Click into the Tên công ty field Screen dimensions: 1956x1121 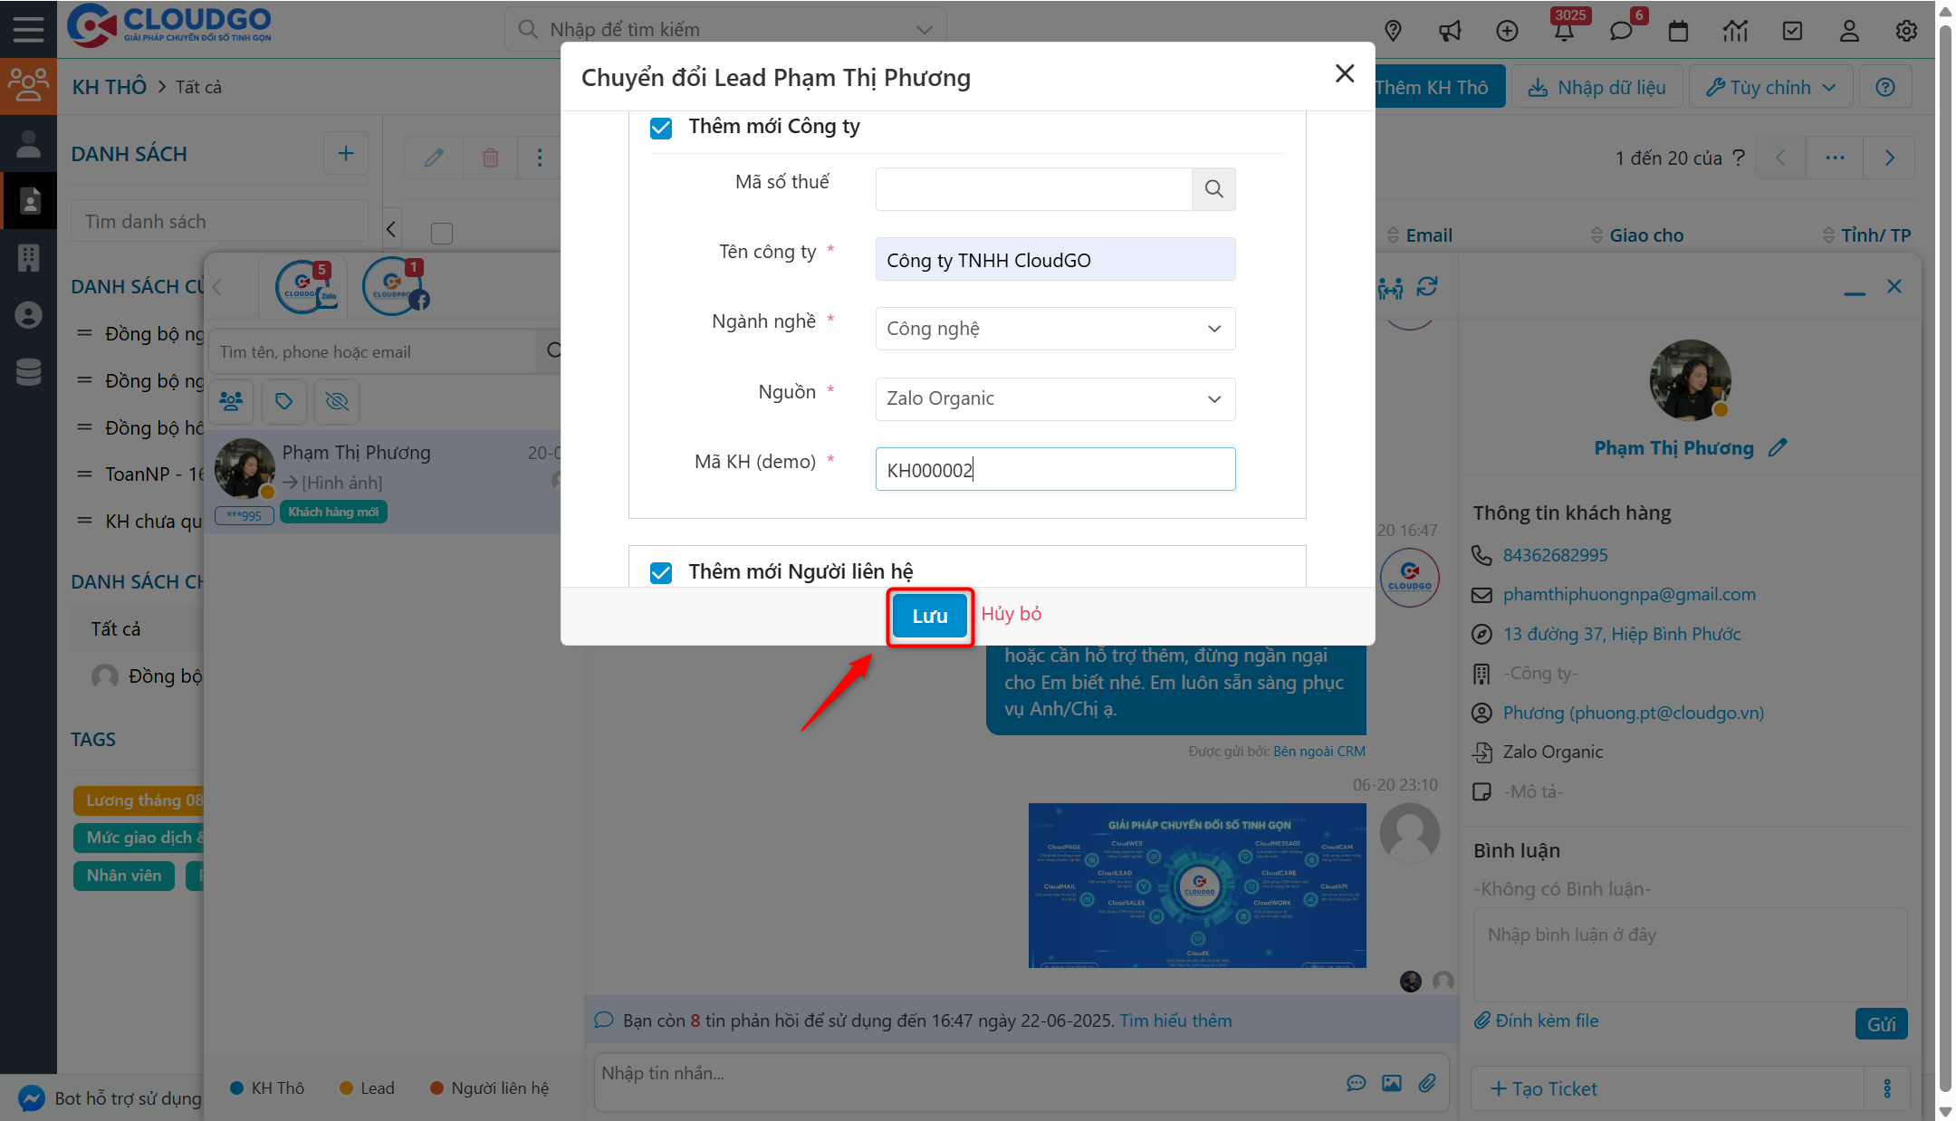(1055, 260)
